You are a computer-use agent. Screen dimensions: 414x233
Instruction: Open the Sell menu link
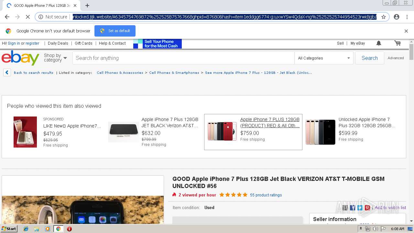pos(340,43)
